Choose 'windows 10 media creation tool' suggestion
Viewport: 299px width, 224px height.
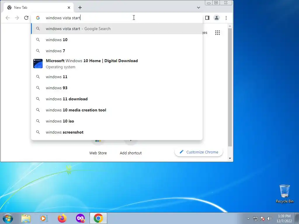(117, 110)
